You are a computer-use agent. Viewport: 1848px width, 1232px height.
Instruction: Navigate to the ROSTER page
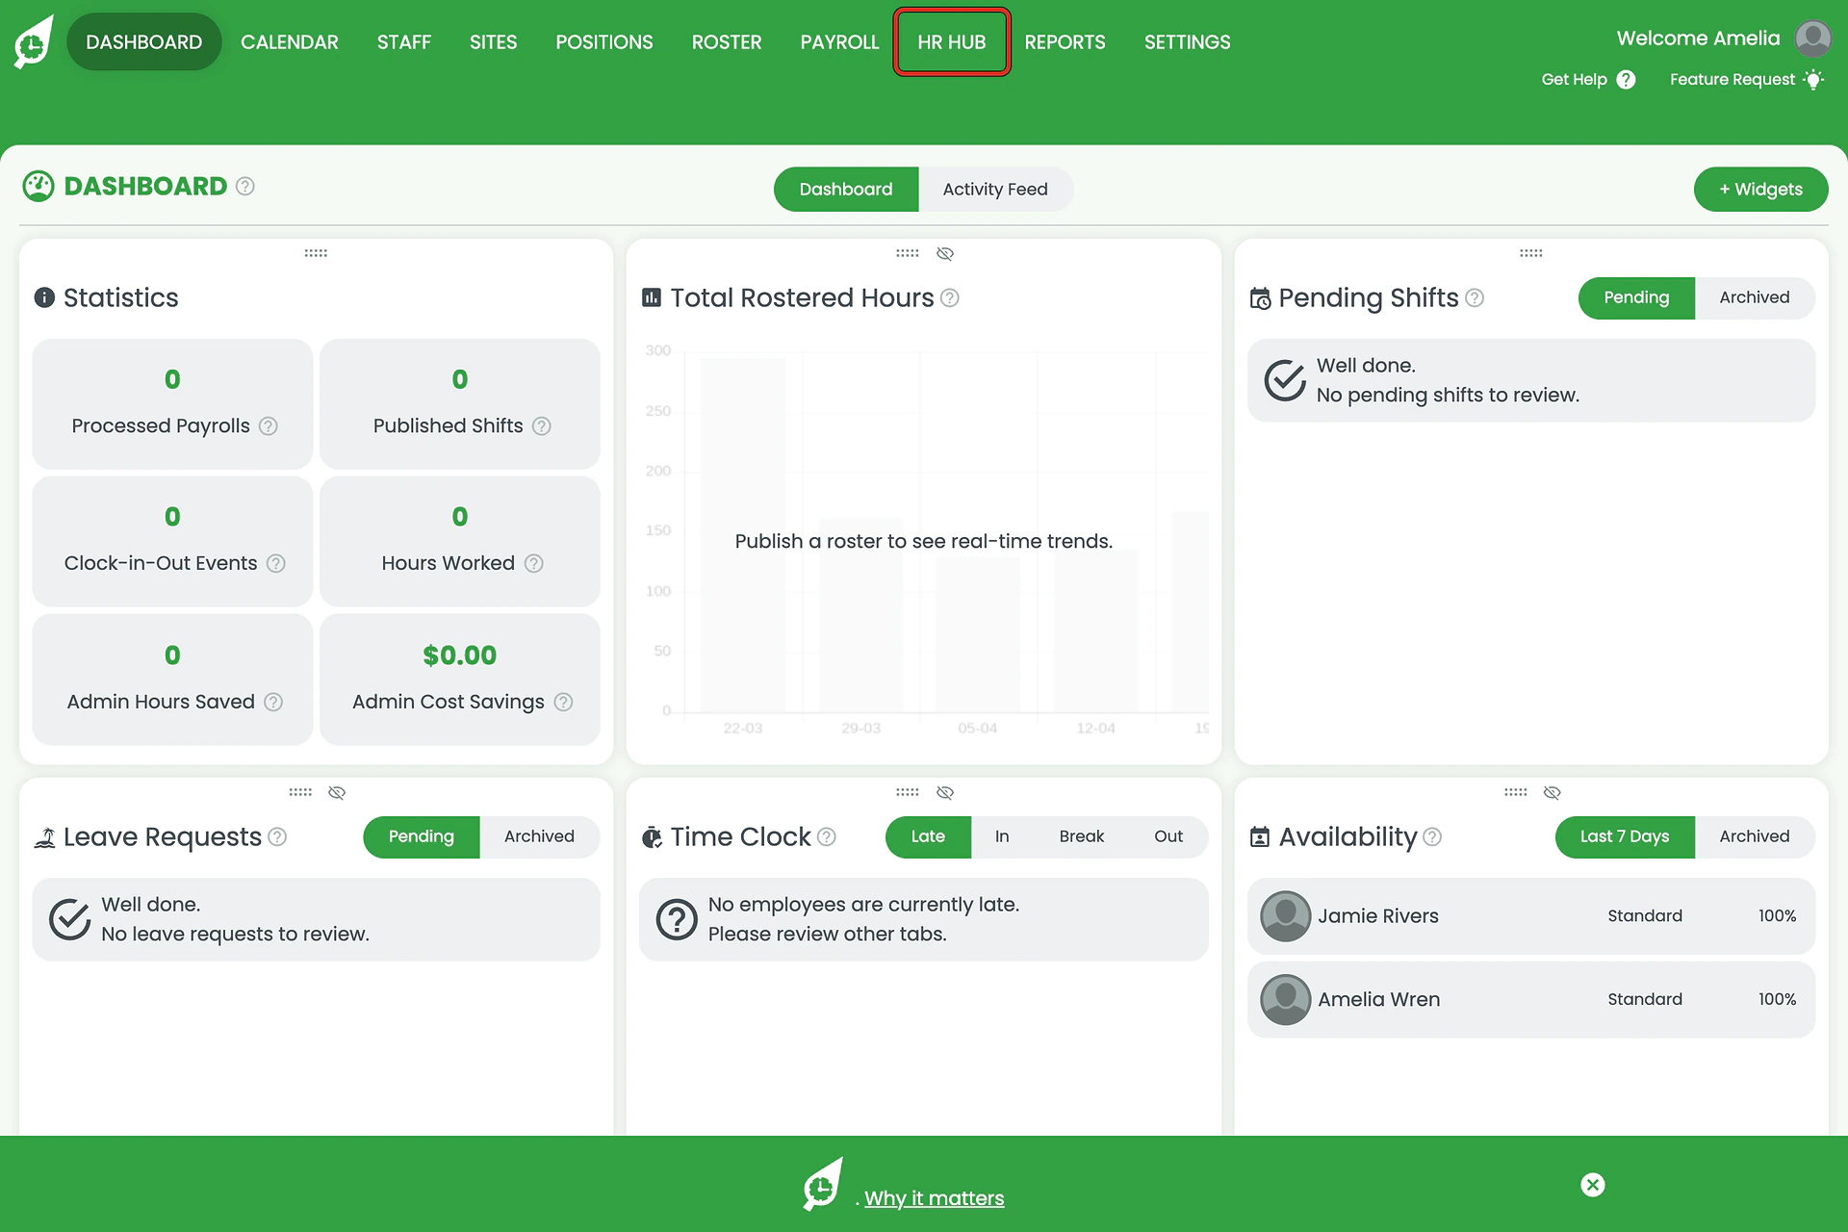click(727, 41)
